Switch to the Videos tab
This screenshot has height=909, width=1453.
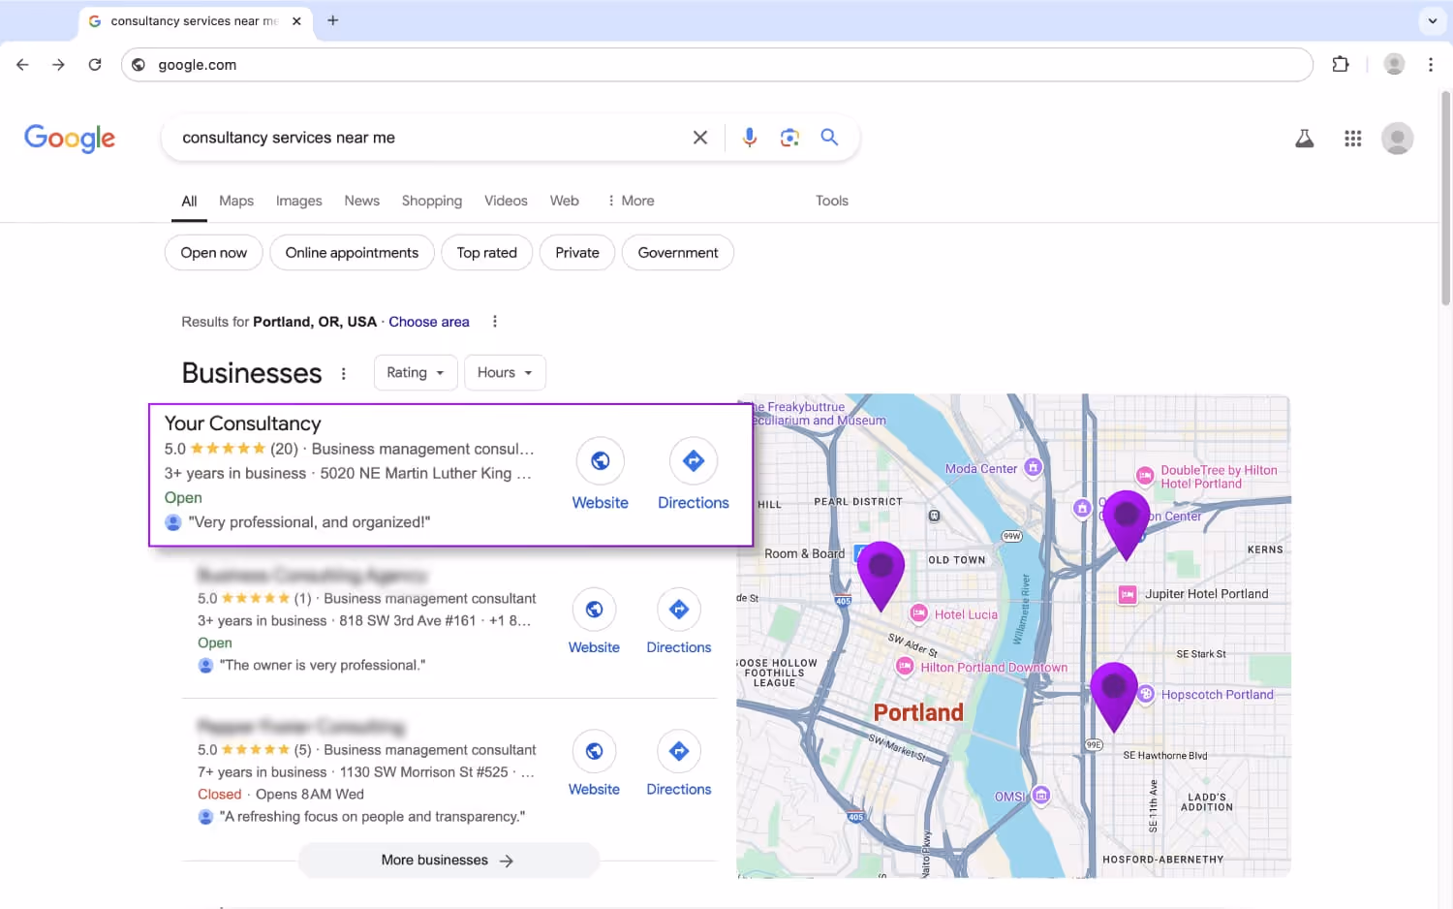(506, 201)
